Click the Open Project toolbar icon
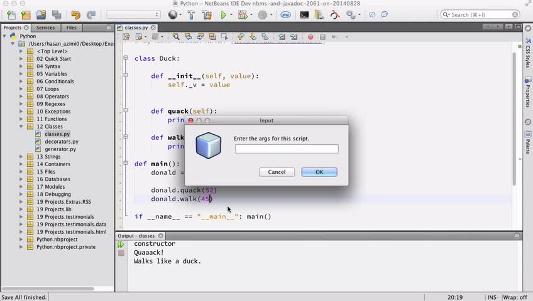Screen dimensions: 533x301 [41, 14]
